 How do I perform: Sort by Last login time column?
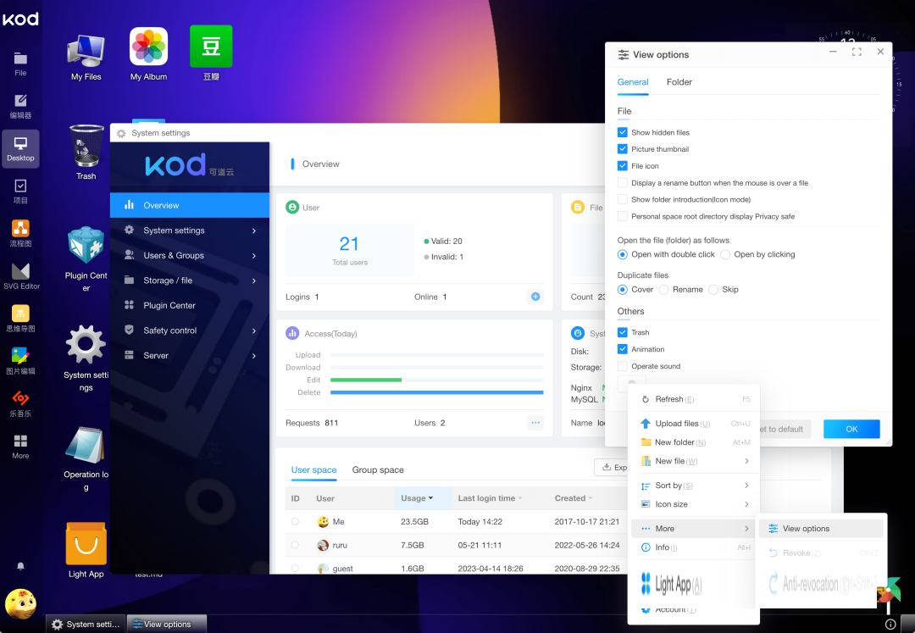pos(491,498)
